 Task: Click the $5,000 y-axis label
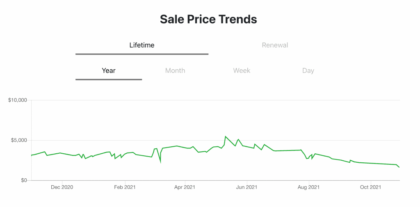click(19, 140)
